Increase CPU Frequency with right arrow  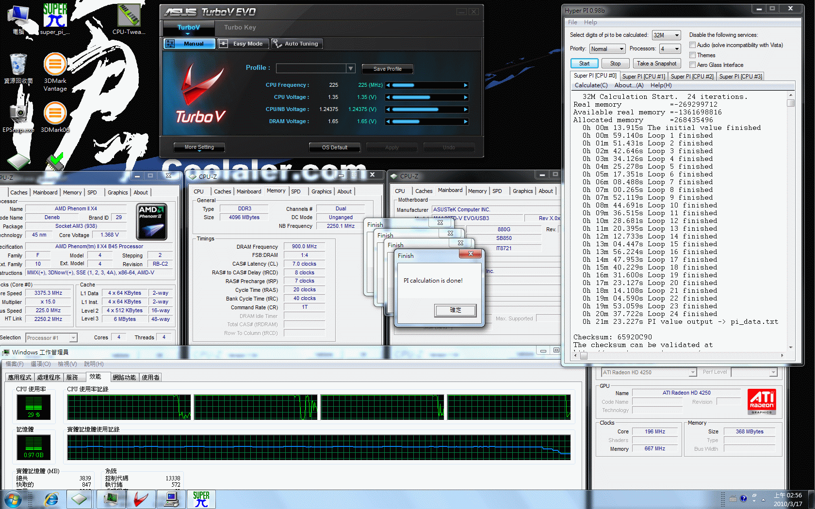466,85
